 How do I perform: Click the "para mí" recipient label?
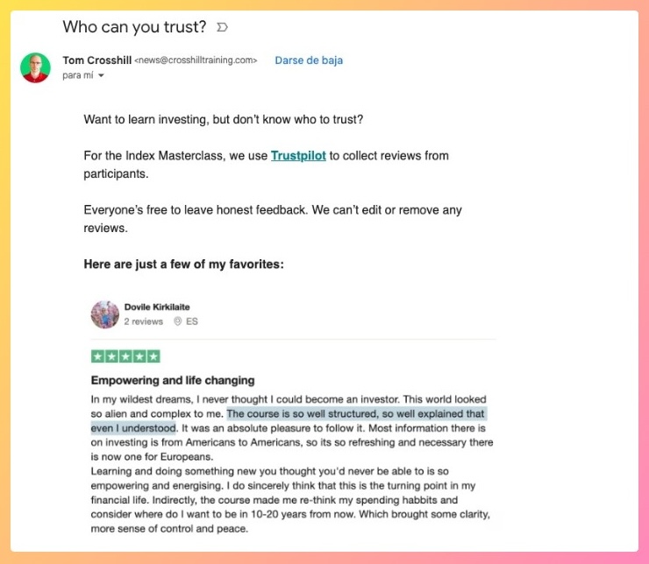tap(78, 76)
